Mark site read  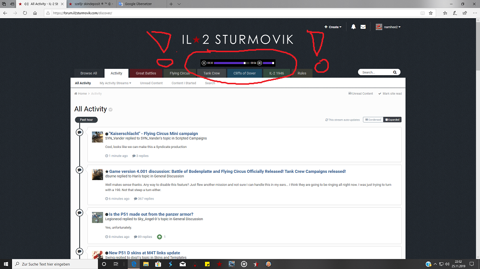390,94
